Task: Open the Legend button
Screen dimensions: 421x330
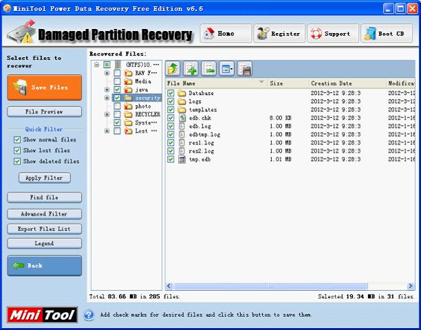Action: (x=45, y=243)
